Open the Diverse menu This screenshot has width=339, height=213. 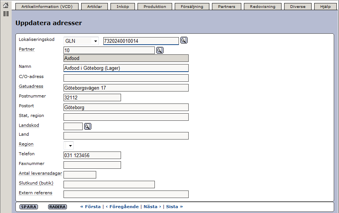tap(298, 6)
